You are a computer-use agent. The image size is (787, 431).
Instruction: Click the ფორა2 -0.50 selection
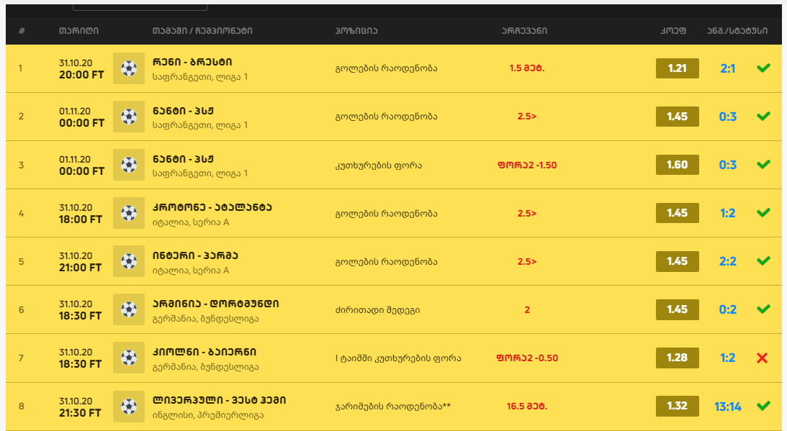[527, 358]
